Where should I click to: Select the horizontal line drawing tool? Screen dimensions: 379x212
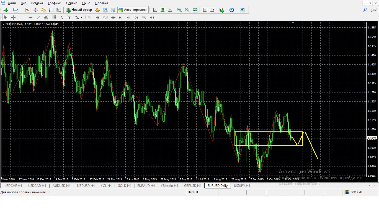[31, 17]
